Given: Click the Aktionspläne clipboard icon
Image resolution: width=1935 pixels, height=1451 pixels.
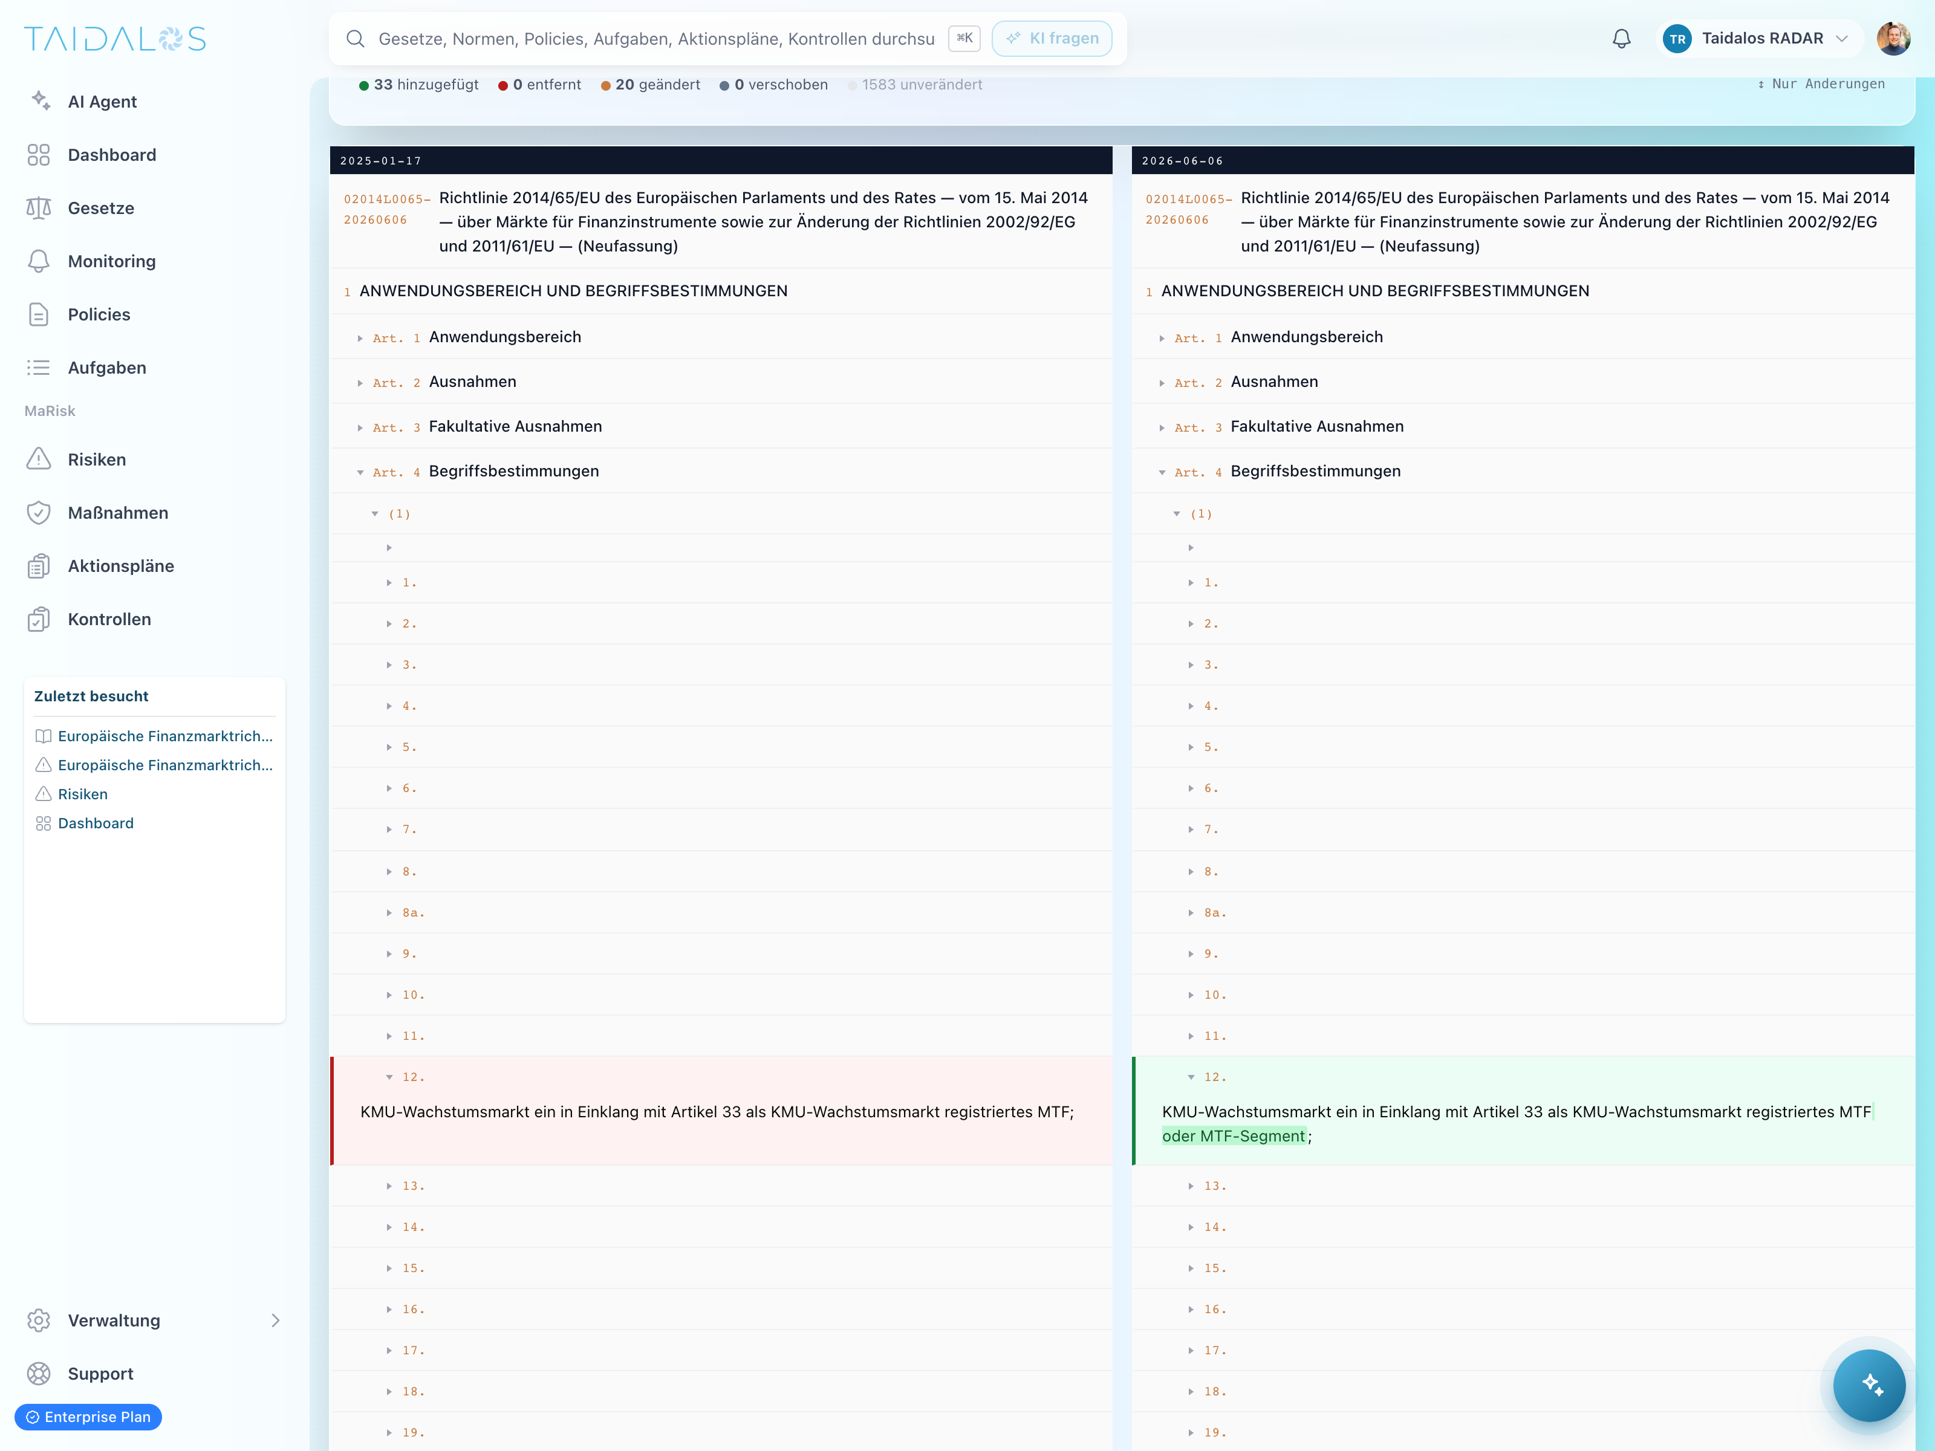Looking at the screenshot, I should (39, 566).
